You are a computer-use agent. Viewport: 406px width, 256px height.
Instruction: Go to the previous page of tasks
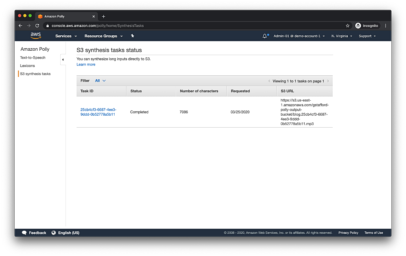[269, 81]
